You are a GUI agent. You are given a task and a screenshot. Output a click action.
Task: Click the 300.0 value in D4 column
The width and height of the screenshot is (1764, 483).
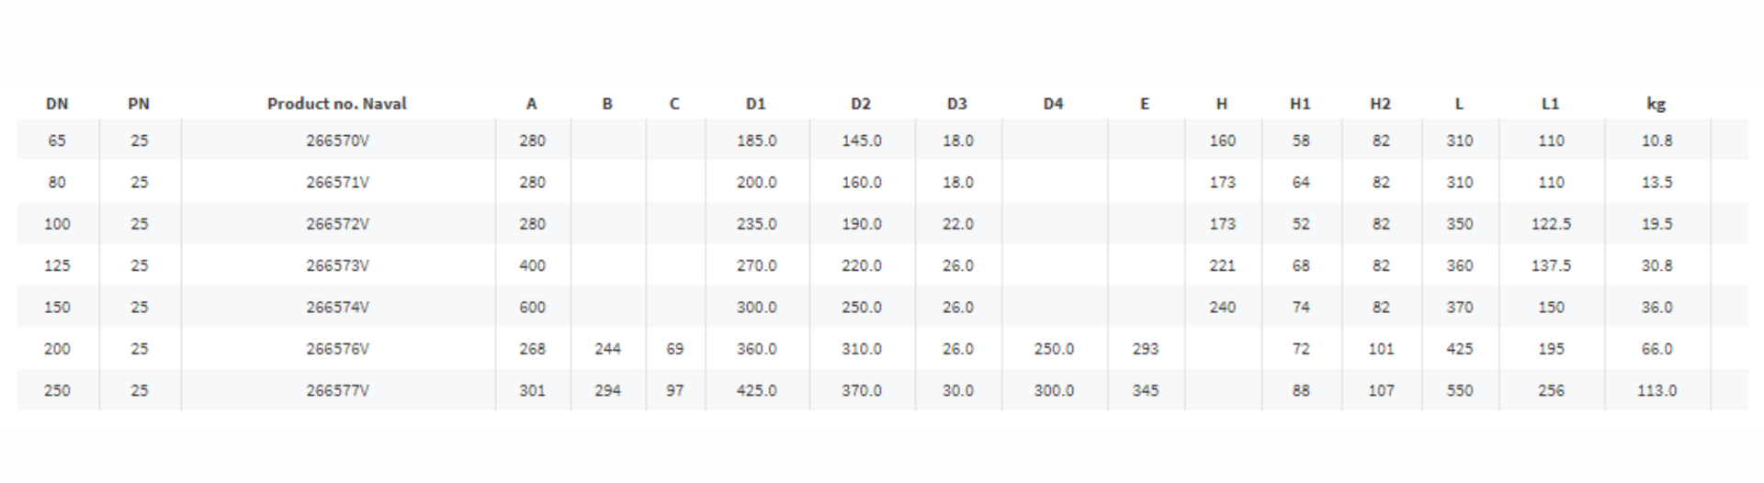coord(1054,390)
